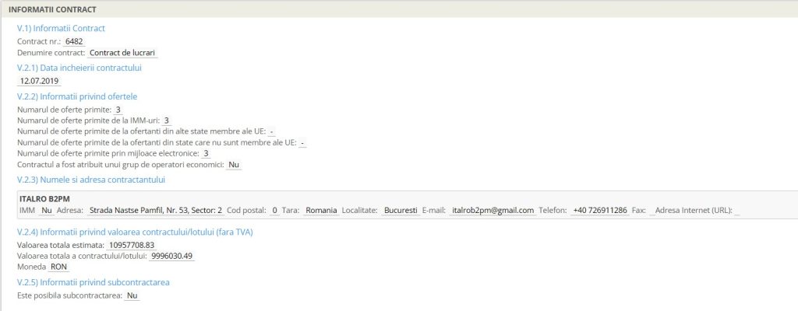Select the Este posibila subcontractarea value Nu
Viewport: 798px width, 311px height.
click(x=132, y=295)
